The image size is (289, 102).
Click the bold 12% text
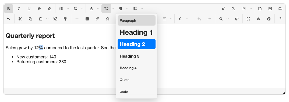[x=38, y=48]
